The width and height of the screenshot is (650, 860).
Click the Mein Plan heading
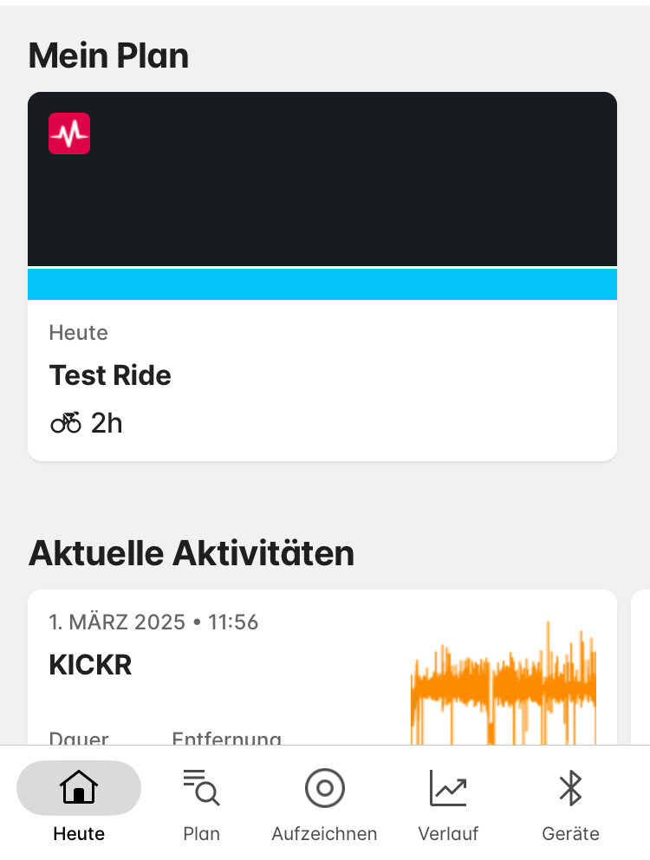(108, 56)
